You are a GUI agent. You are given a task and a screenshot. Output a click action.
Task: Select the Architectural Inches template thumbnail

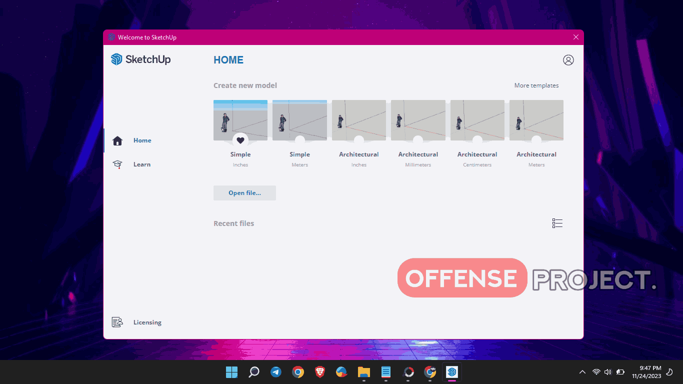(x=359, y=120)
